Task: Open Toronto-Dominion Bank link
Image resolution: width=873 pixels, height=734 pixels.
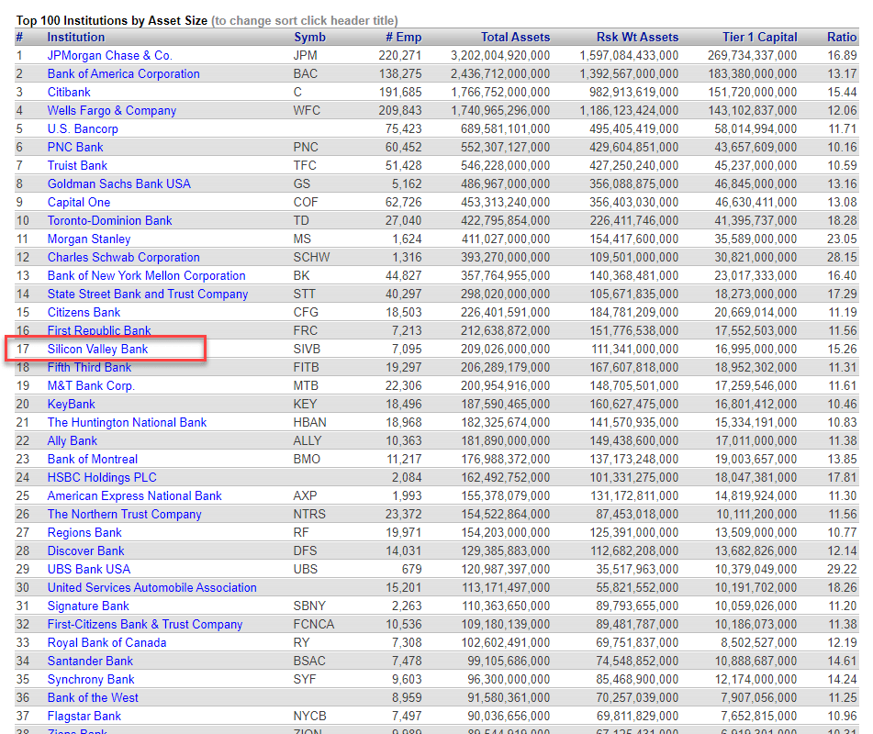Action: pyautogui.click(x=109, y=221)
